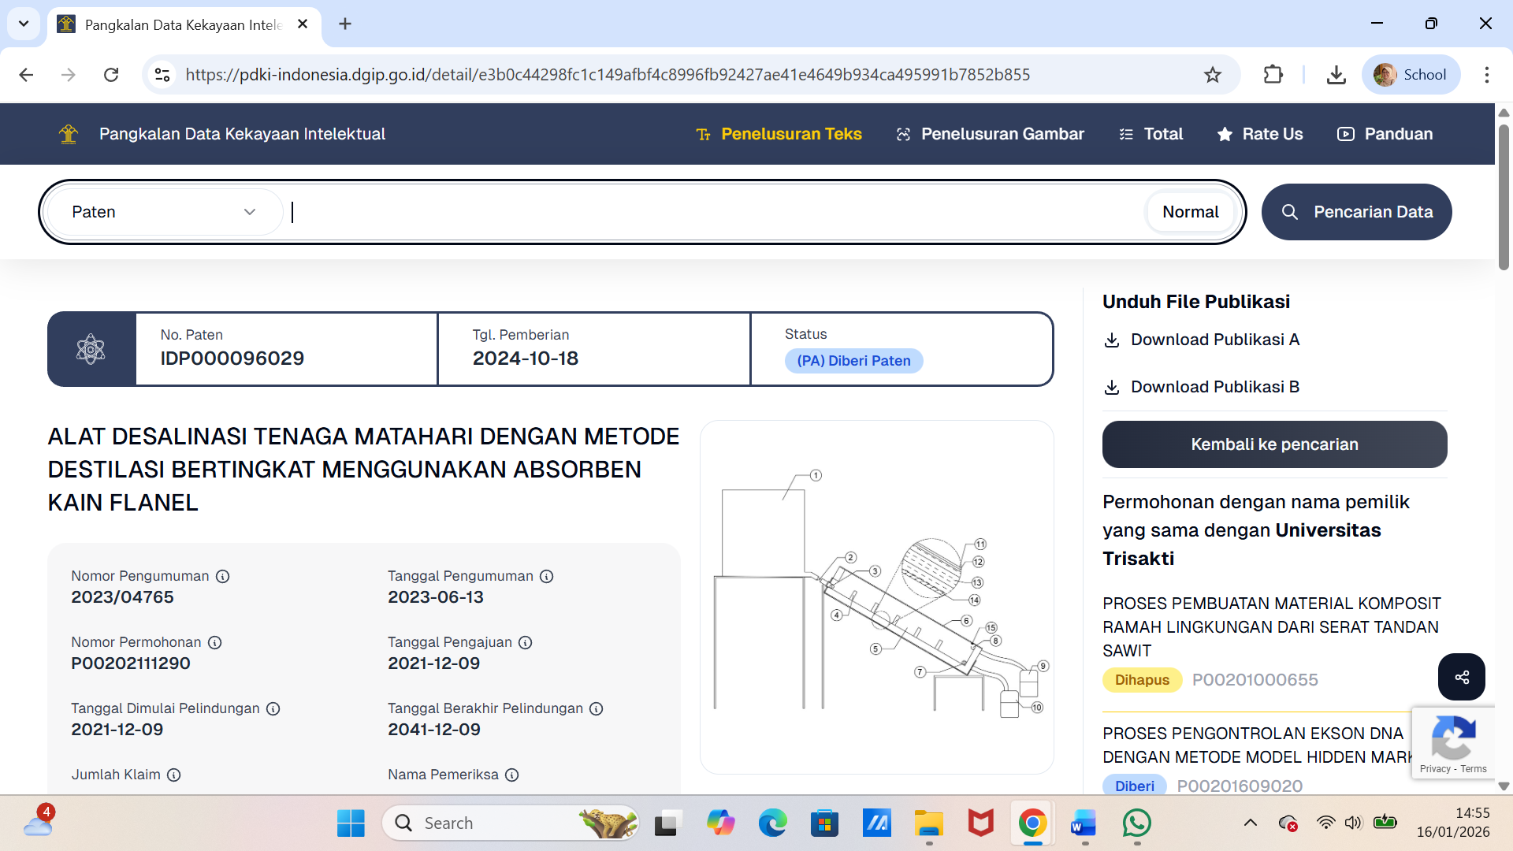
Task: Select the Panduan navigation item
Action: pyautogui.click(x=1385, y=134)
